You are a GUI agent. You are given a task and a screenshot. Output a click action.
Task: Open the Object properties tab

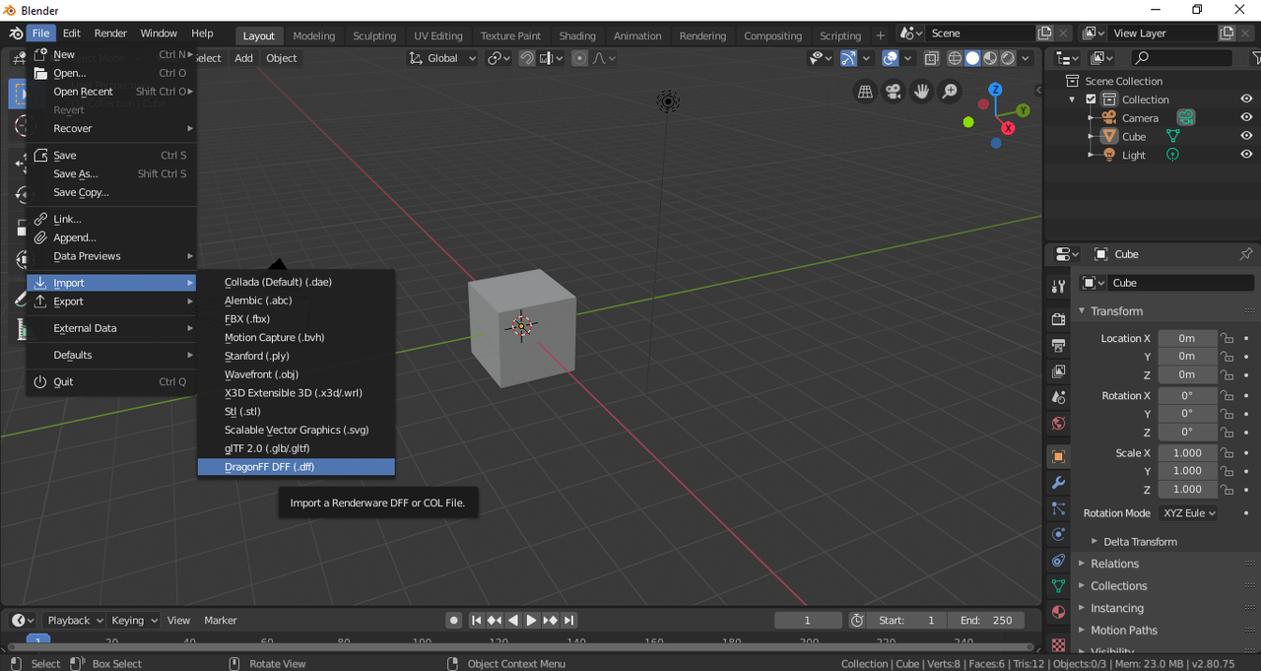(x=1059, y=457)
